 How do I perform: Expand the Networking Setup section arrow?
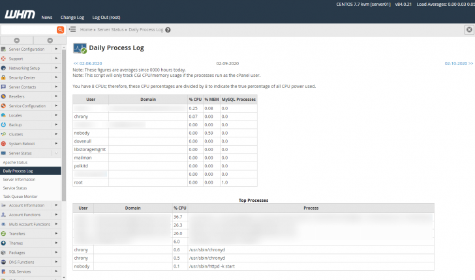(56, 68)
